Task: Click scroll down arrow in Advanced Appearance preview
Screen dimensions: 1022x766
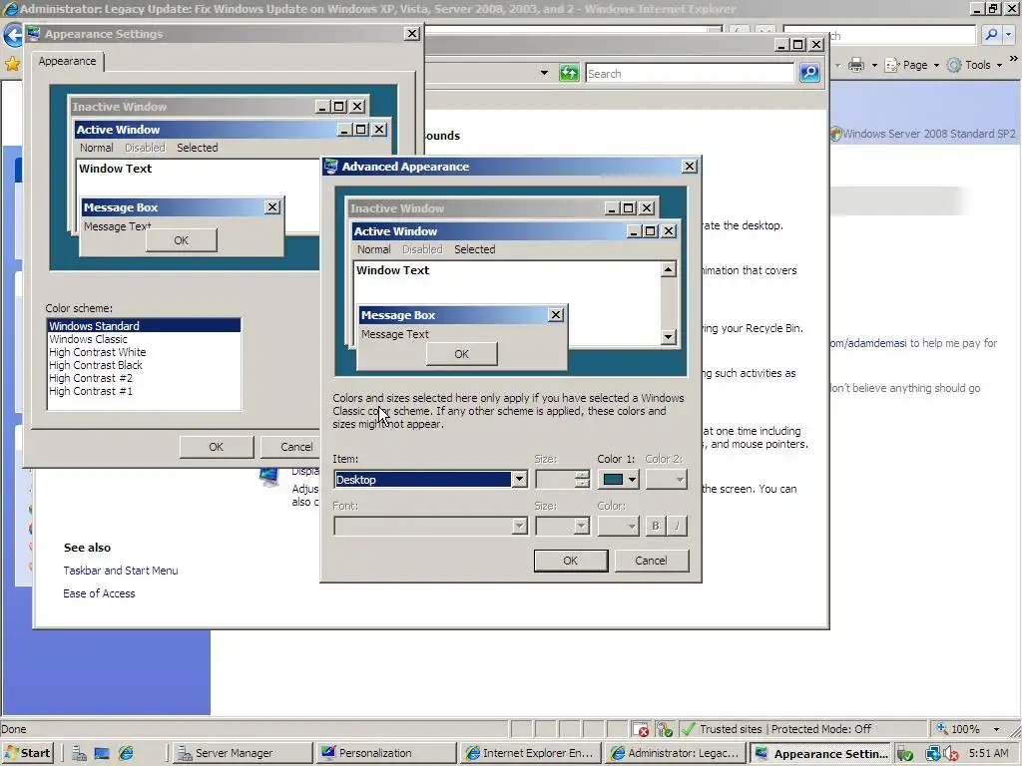Action: point(668,337)
